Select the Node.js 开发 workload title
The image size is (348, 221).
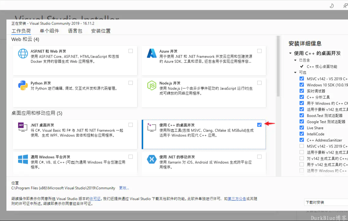pyautogui.click(x=170, y=83)
